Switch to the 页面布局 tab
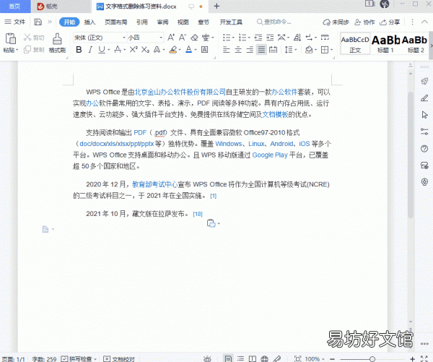 [x=116, y=22]
